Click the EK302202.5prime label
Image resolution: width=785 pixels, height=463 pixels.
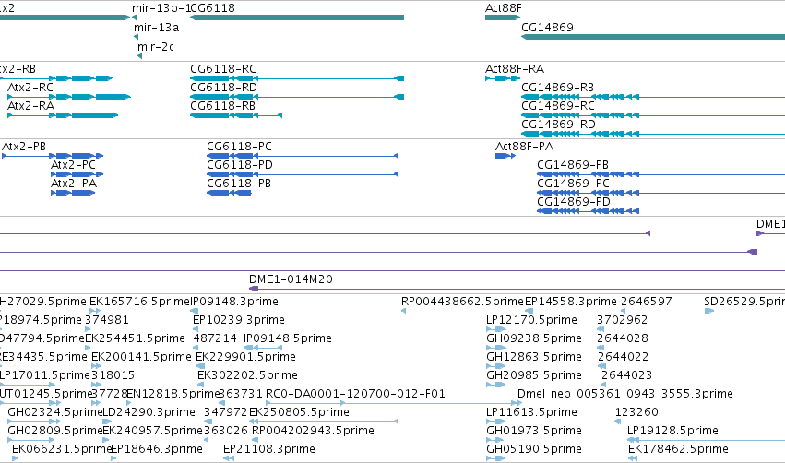(248, 376)
